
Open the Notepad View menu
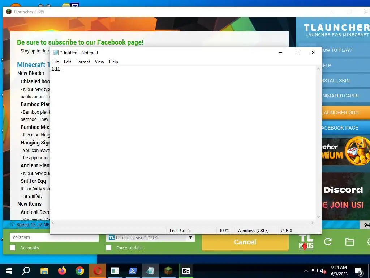tap(99, 62)
